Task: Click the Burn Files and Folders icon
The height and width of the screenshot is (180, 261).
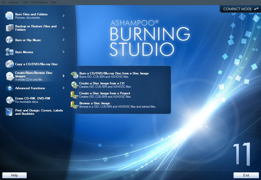Action: click(9, 16)
